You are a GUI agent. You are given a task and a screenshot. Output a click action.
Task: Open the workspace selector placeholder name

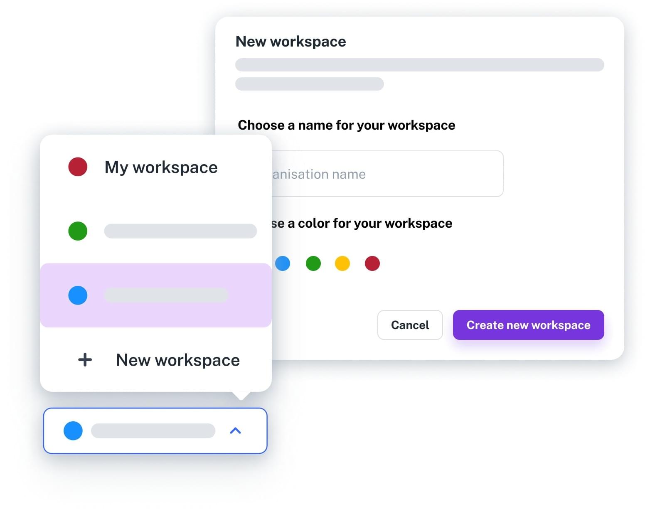(x=153, y=430)
